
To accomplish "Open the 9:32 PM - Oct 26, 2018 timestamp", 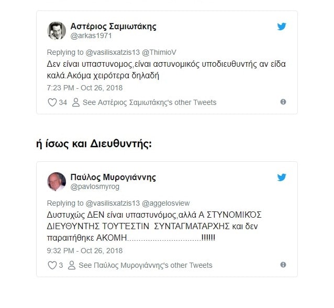I will coord(84,251).
